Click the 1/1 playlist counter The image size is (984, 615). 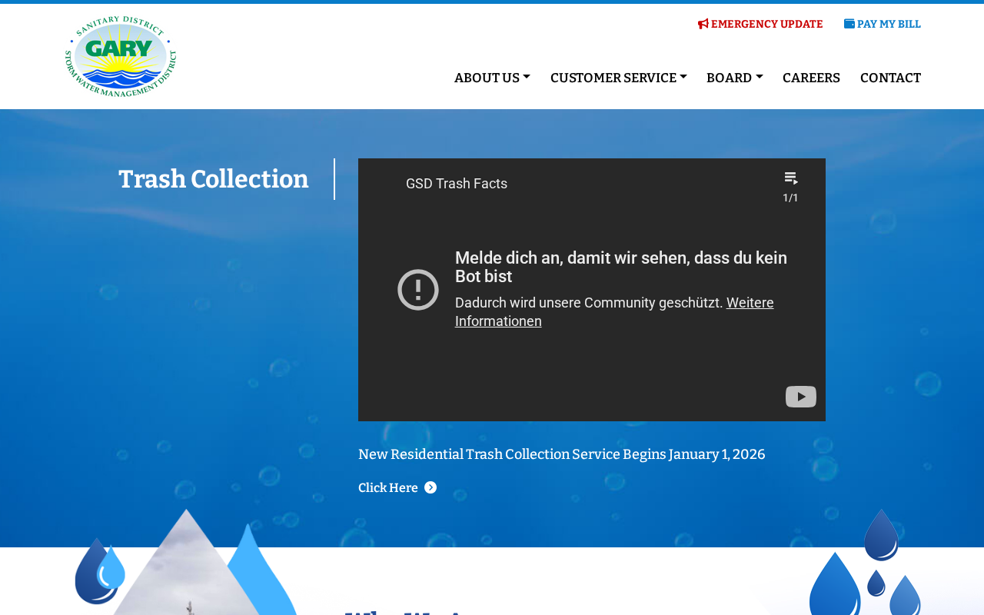tap(790, 198)
